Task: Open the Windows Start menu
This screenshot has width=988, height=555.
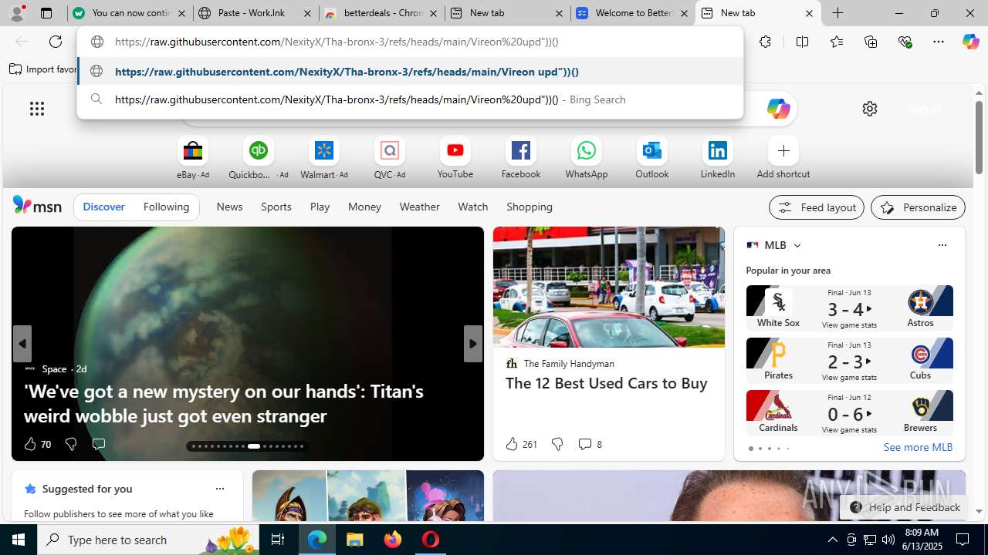Action: pos(19,540)
